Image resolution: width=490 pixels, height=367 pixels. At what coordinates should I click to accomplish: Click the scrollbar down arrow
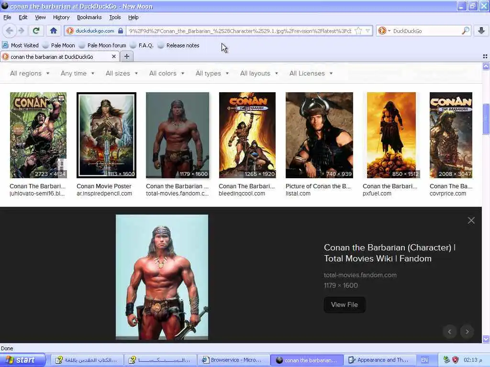pos(486,339)
